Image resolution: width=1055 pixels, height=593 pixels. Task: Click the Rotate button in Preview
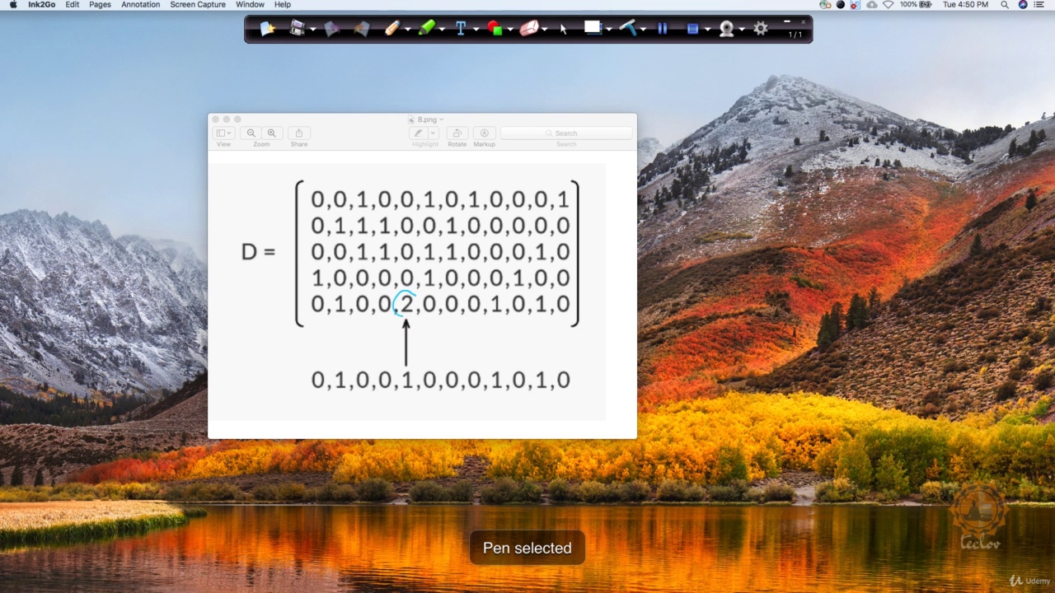pos(457,133)
